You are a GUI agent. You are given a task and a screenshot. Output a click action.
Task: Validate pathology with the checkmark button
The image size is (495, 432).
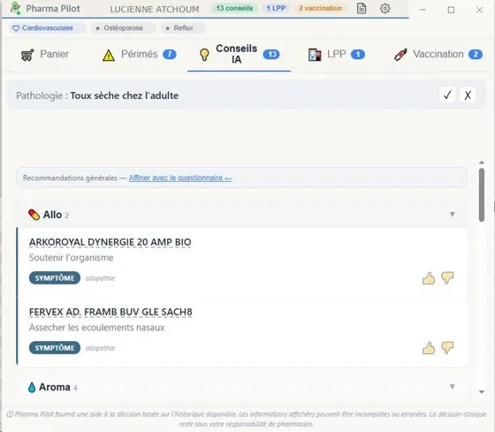click(x=447, y=95)
